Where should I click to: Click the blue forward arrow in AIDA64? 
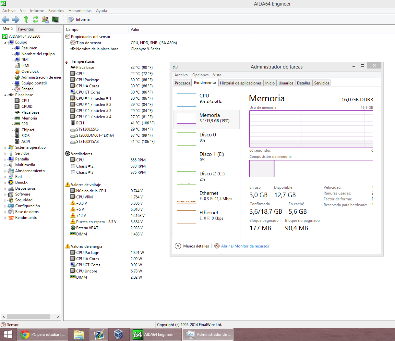pos(15,19)
